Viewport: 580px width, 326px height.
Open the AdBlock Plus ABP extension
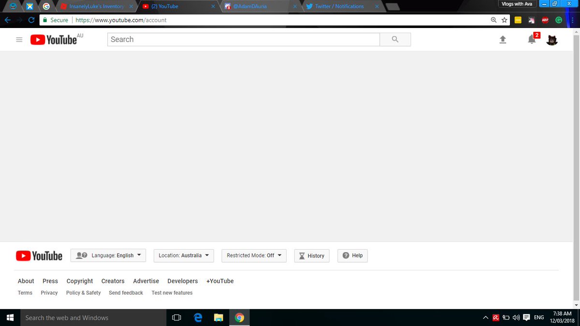pyautogui.click(x=545, y=20)
